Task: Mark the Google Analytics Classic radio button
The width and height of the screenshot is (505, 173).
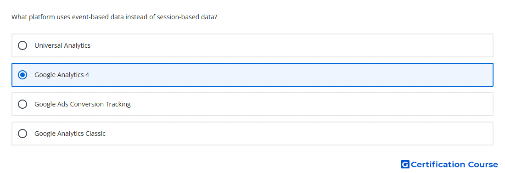Action: [22, 134]
